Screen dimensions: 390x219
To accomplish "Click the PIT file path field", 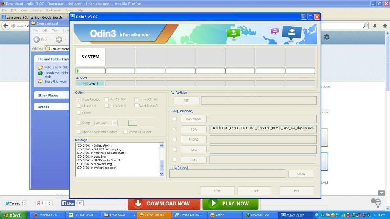I will (259, 101).
